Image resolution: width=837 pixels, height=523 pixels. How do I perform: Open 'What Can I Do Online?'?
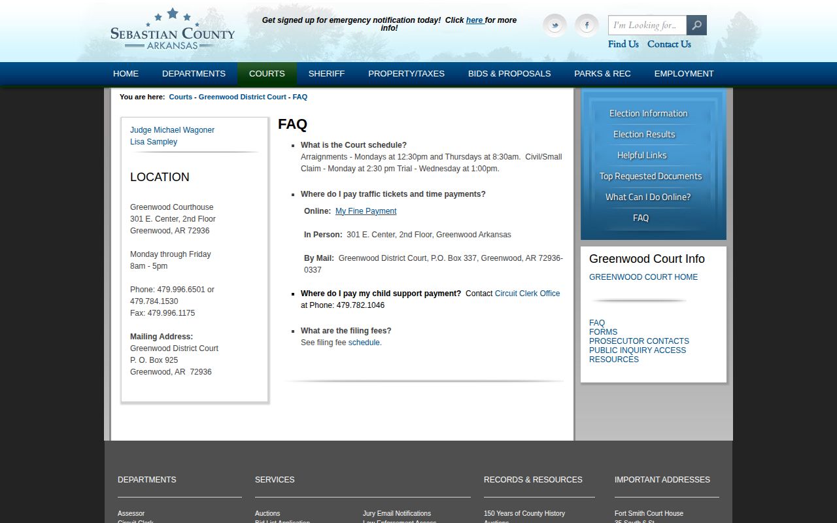click(648, 197)
